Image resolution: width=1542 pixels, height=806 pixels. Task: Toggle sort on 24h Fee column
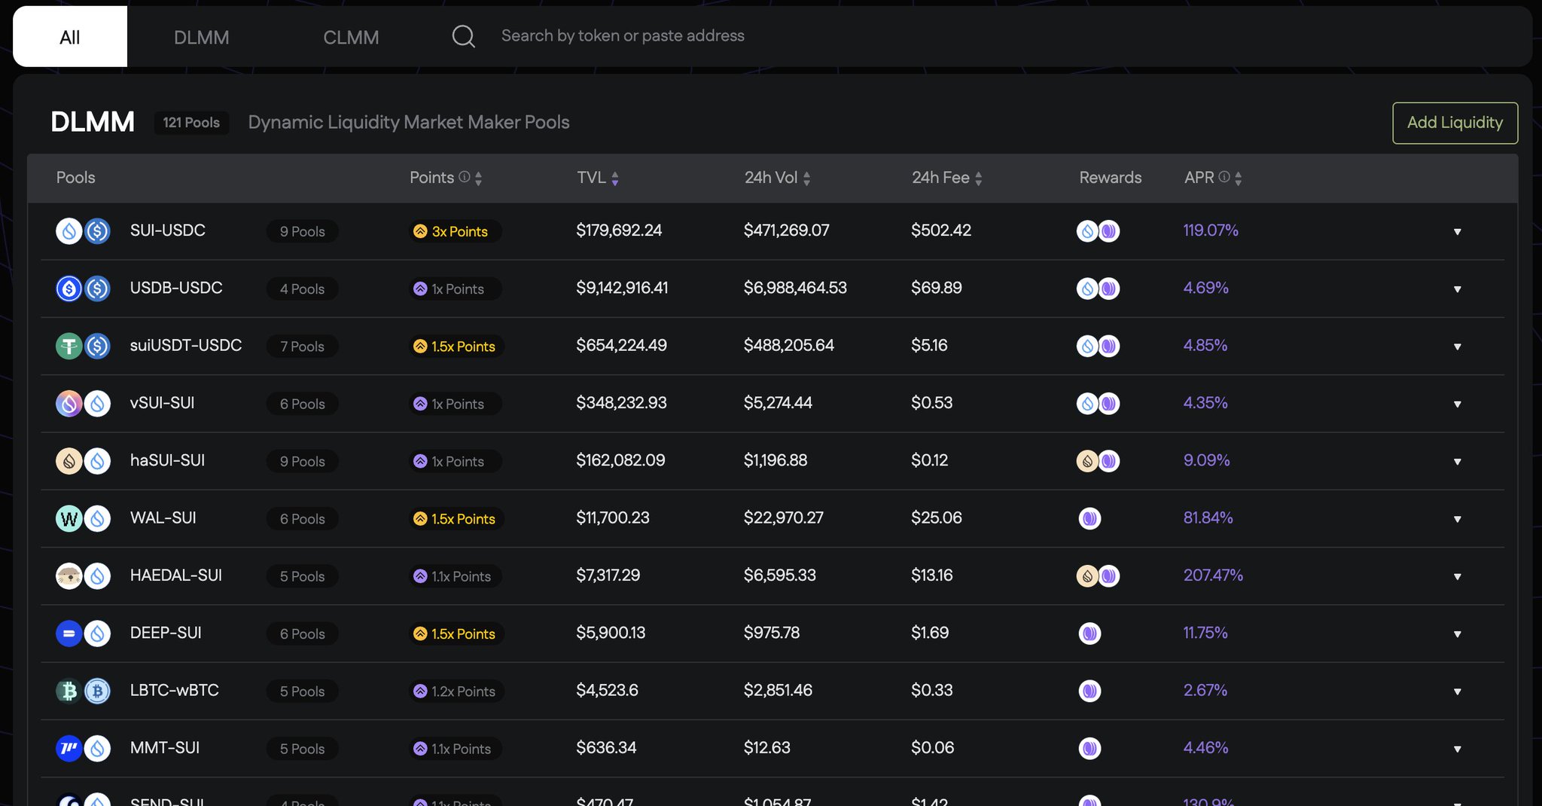(x=978, y=179)
